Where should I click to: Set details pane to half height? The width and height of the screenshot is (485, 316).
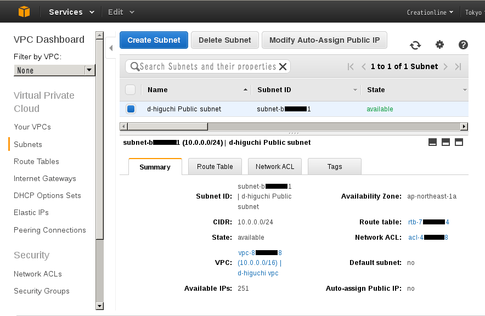[445, 142]
